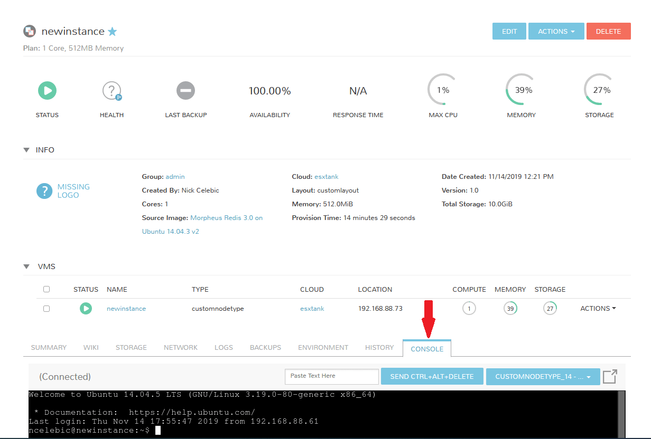Click the Missing Logo question icon
Screen dimensions: 651x439
click(x=44, y=191)
